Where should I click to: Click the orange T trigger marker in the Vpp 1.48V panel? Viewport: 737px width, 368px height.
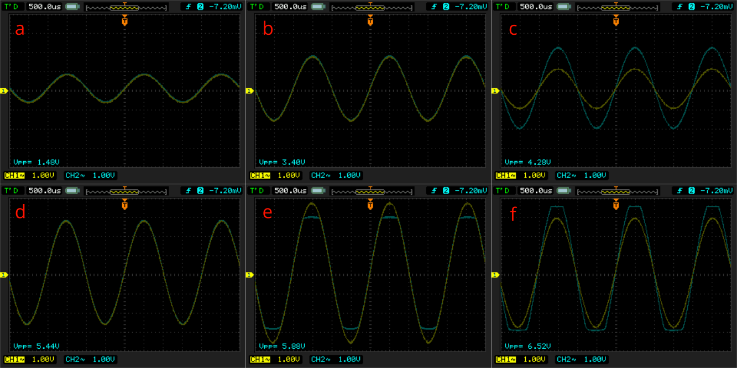click(x=124, y=20)
